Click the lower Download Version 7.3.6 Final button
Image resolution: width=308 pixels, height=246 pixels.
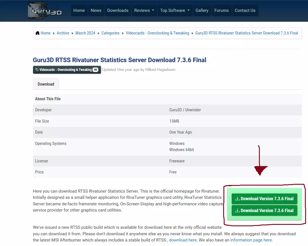pyautogui.click(x=264, y=211)
